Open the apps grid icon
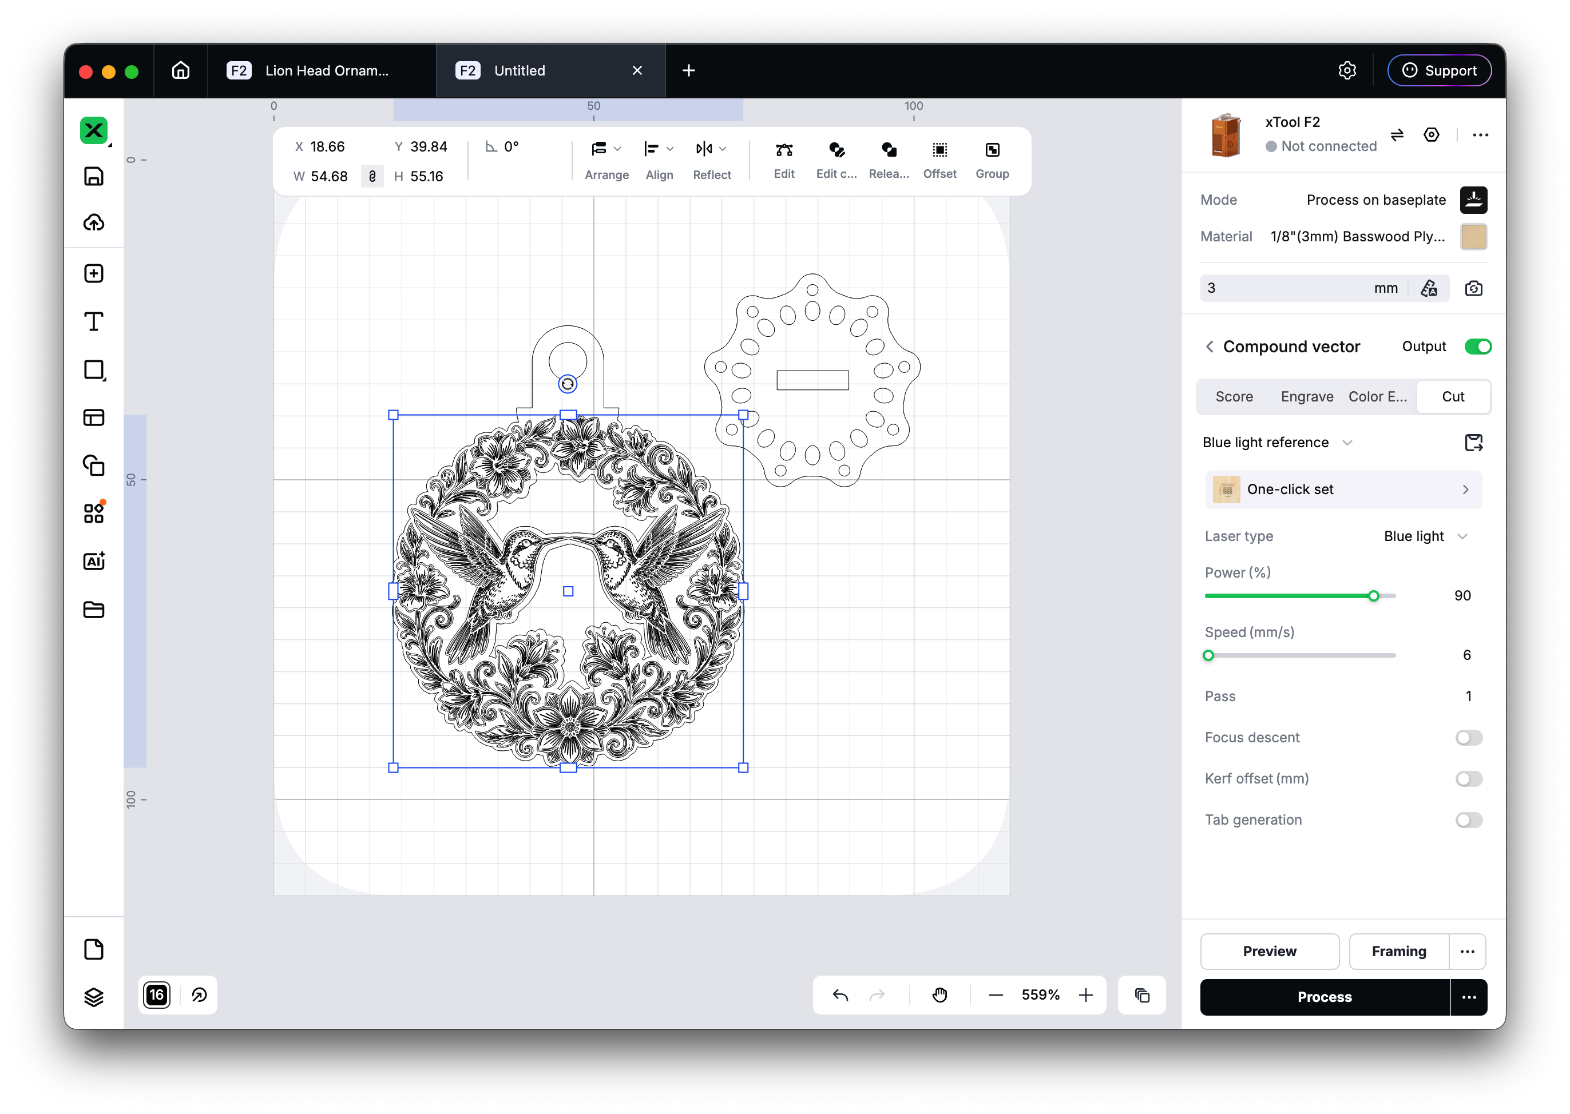This screenshot has height=1114, width=1570. pos(94,513)
